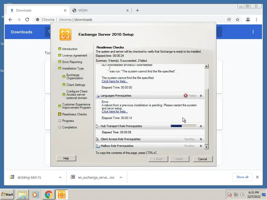Share this page from Chrome toolbar

coord(229,20)
